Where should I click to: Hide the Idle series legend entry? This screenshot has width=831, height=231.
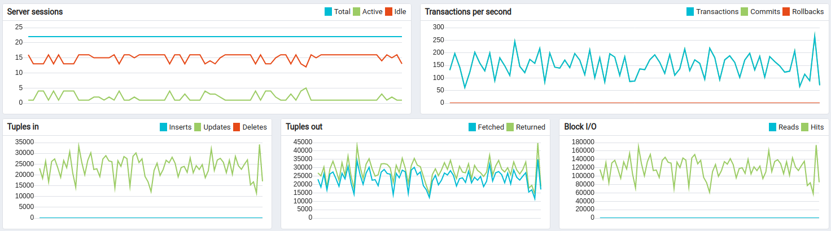pos(399,12)
